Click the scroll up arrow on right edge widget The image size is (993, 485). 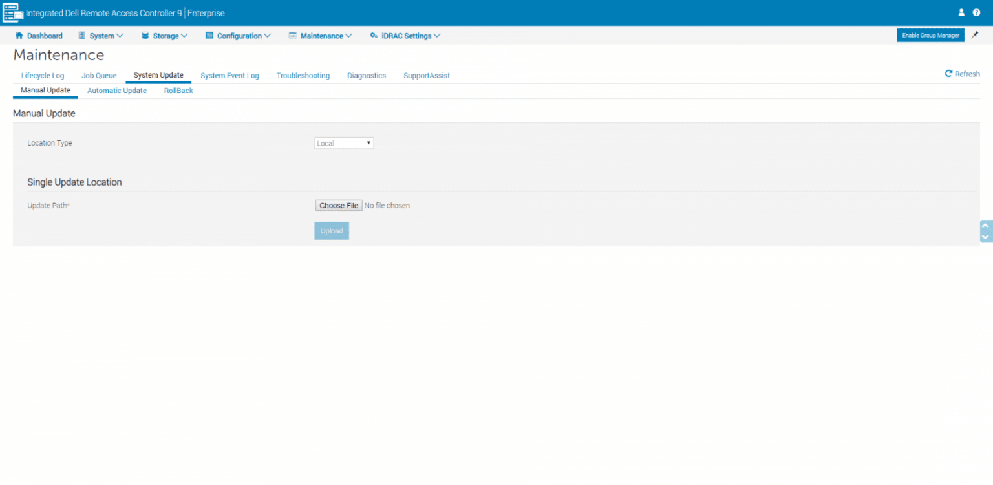pyautogui.click(x=986, y=226)
